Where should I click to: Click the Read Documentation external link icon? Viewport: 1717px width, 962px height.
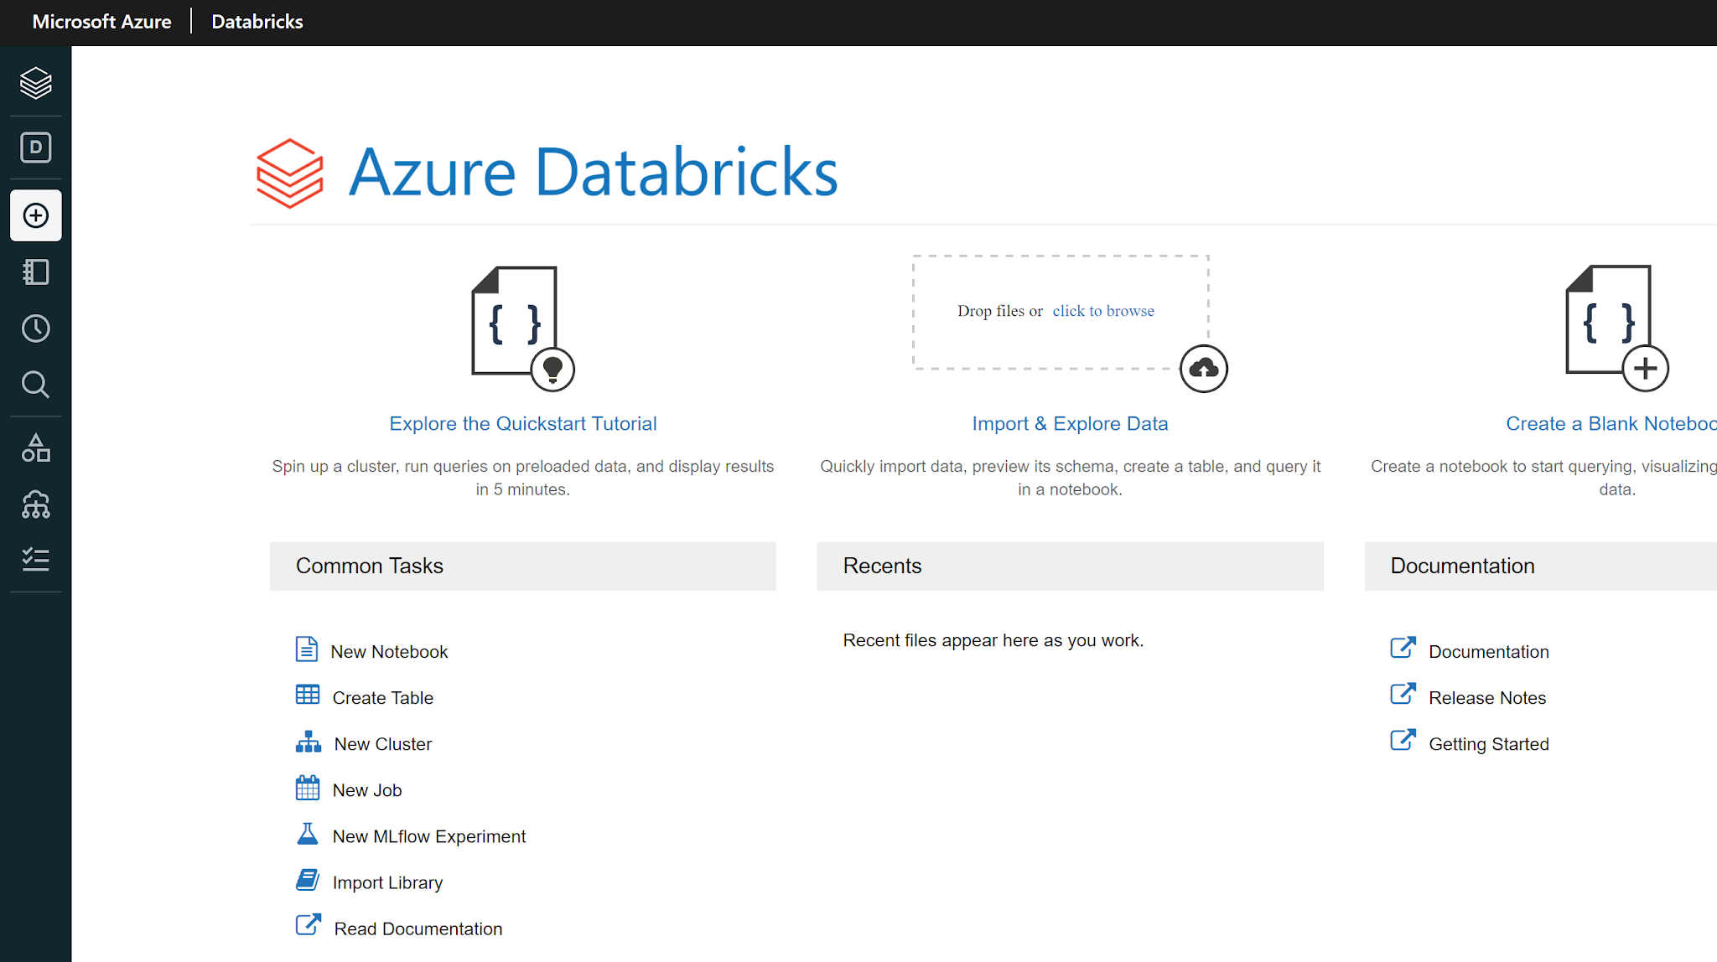click(x=309, y=925)
